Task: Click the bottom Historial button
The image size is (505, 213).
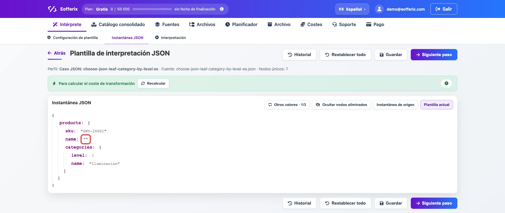Action: tap(299, 203)
